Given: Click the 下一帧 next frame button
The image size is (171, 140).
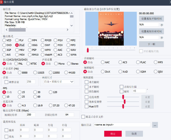Looking at the screenshot, I should tap(151, 44).
